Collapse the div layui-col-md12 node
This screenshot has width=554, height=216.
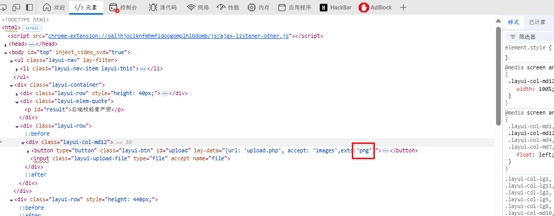[23, 143]
